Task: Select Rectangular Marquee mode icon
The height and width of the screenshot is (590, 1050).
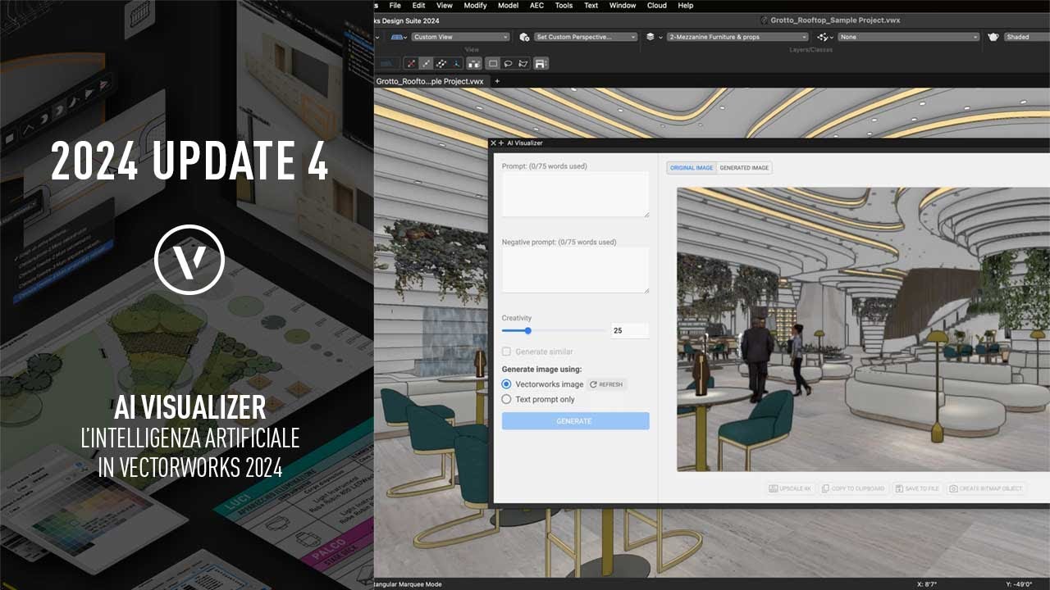Action: [493, 63]
